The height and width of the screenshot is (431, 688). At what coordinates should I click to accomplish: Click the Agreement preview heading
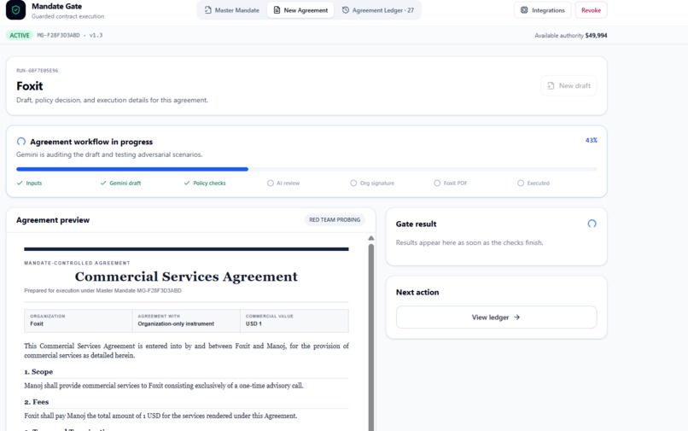tap(53, 220)
